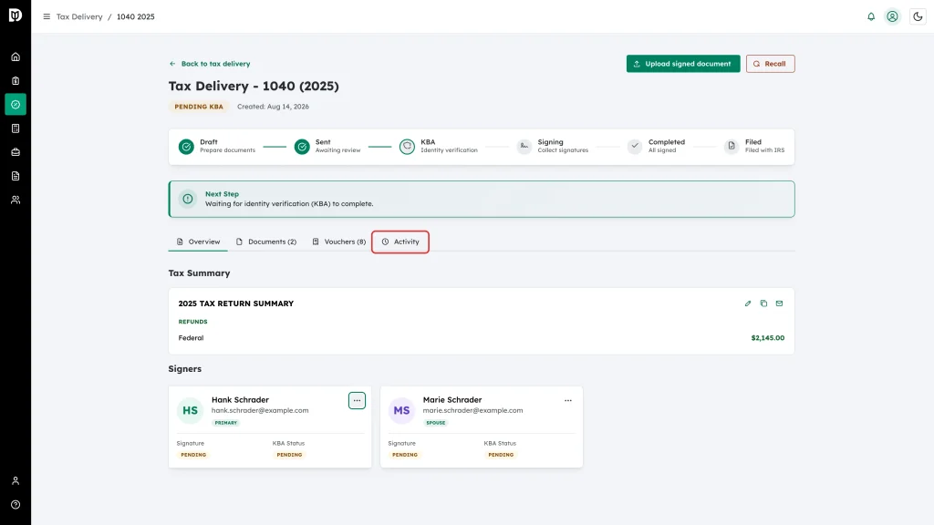Click the PENDING KBA status badge
Image resolution: width=934 pixels, height=525 pixels.
pos(199,107)
